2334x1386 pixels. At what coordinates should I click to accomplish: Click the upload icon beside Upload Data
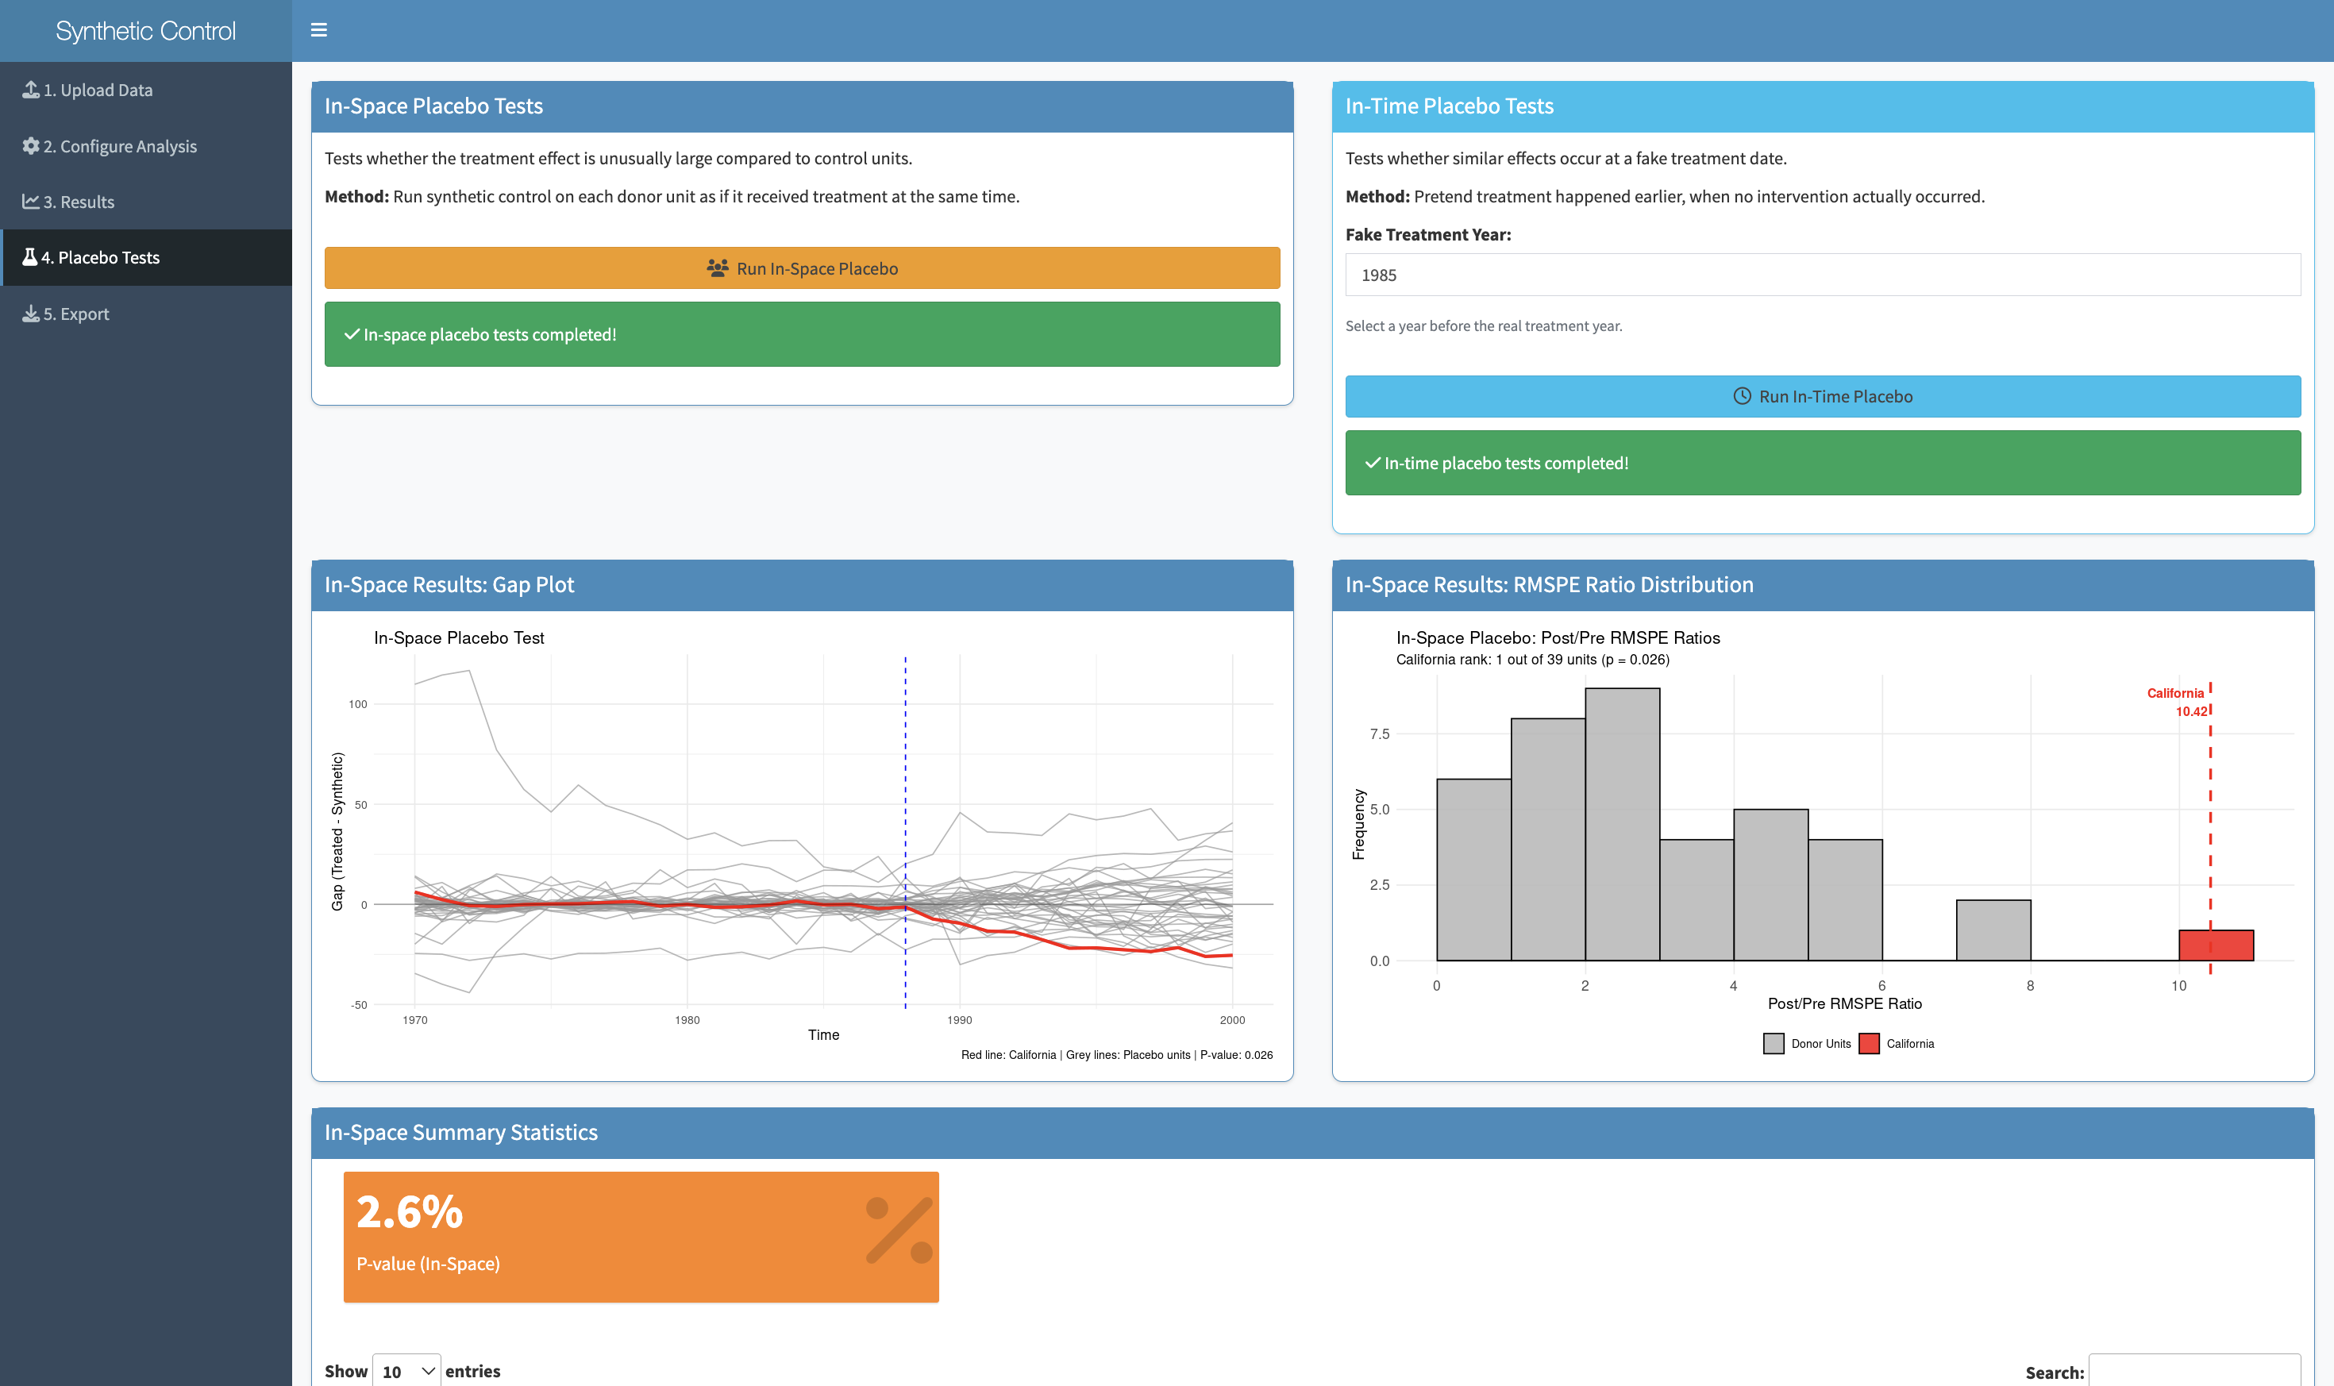[31, 90]
